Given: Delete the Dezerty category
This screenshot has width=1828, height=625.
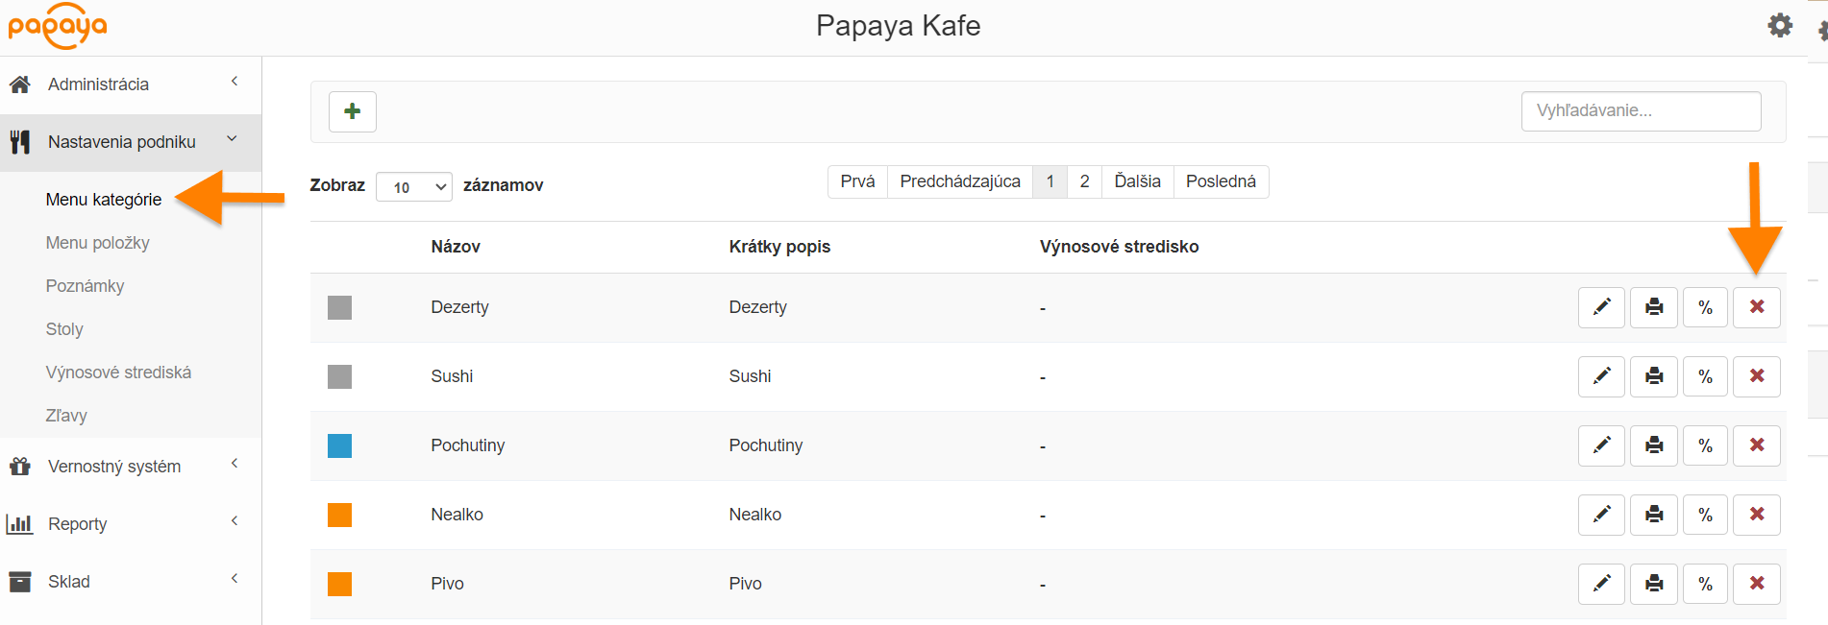Looking at the screenshot, I should point(1756,307).
